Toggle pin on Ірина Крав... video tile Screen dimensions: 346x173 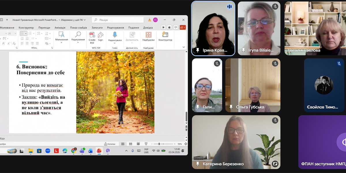coord(198,50)
